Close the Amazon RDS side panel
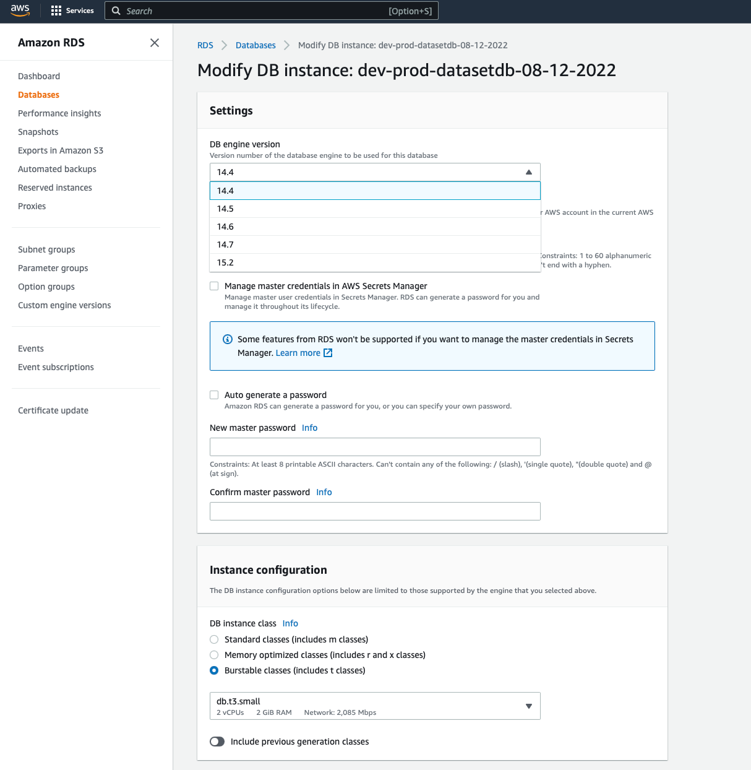This screenshot has width=751, height=770. click(x=155, y=43)
